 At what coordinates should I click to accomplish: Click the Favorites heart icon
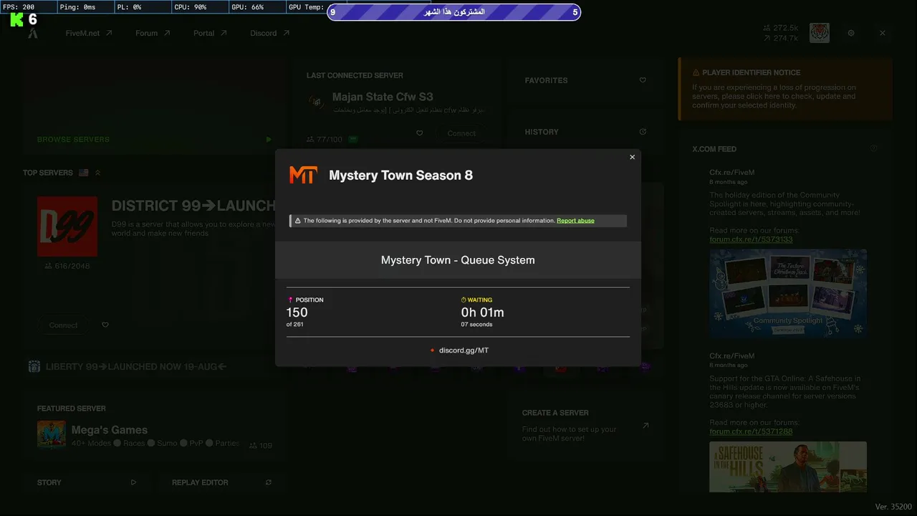coord(643,80)
